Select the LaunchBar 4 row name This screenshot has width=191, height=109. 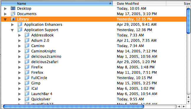point(42,94)
